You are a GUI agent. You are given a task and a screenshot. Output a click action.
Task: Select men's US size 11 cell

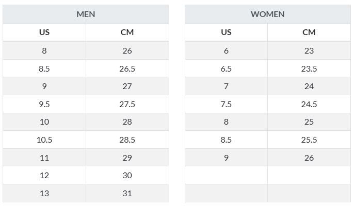pyautogui.click(x=44, y=158)
